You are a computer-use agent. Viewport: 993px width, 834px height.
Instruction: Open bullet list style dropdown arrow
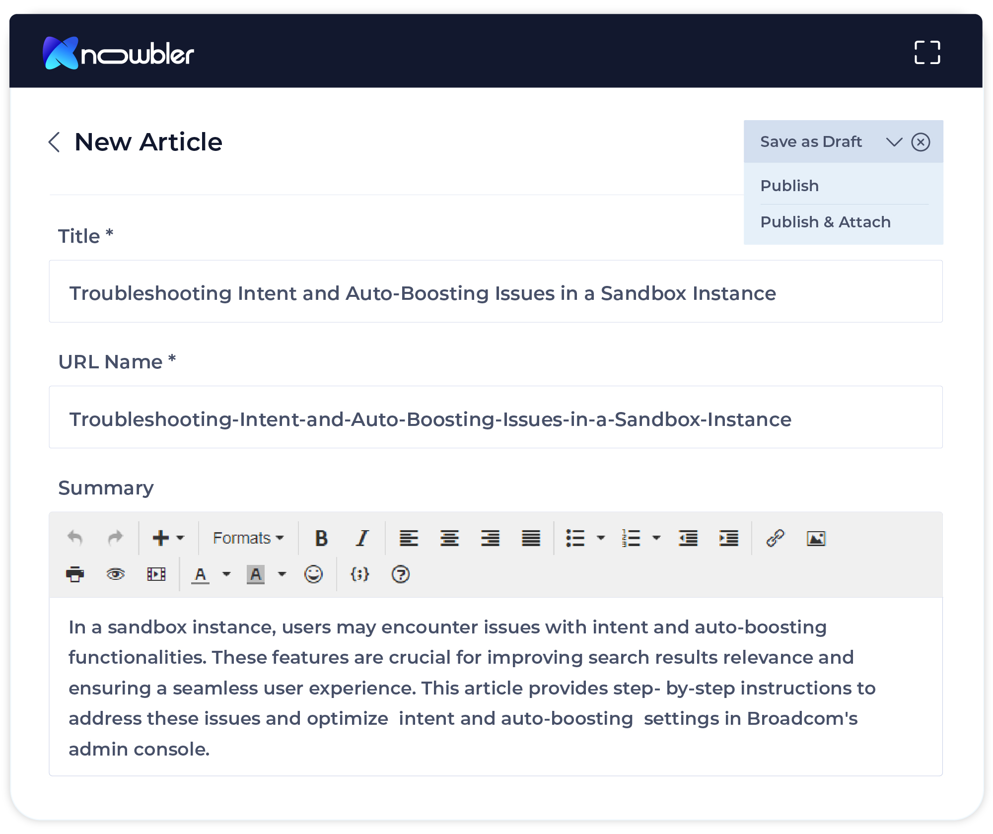pyautogui.click(x=601, y=538)
